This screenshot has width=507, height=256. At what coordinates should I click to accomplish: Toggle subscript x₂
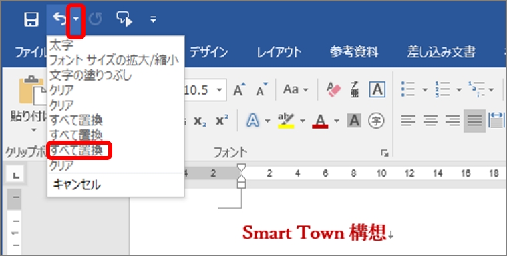[x=200, y=121]
